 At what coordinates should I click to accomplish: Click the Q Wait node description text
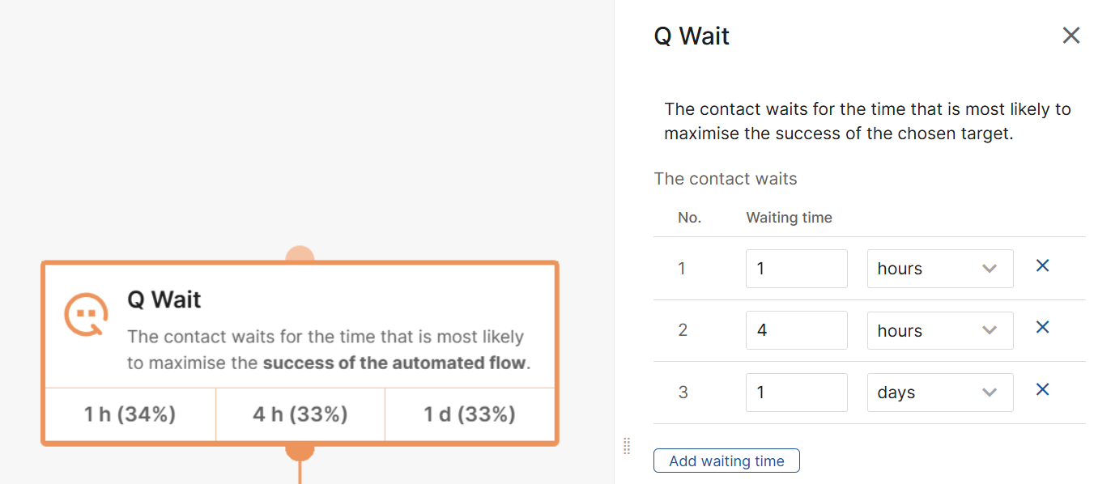pyautogui.click(x=329, y=350)
